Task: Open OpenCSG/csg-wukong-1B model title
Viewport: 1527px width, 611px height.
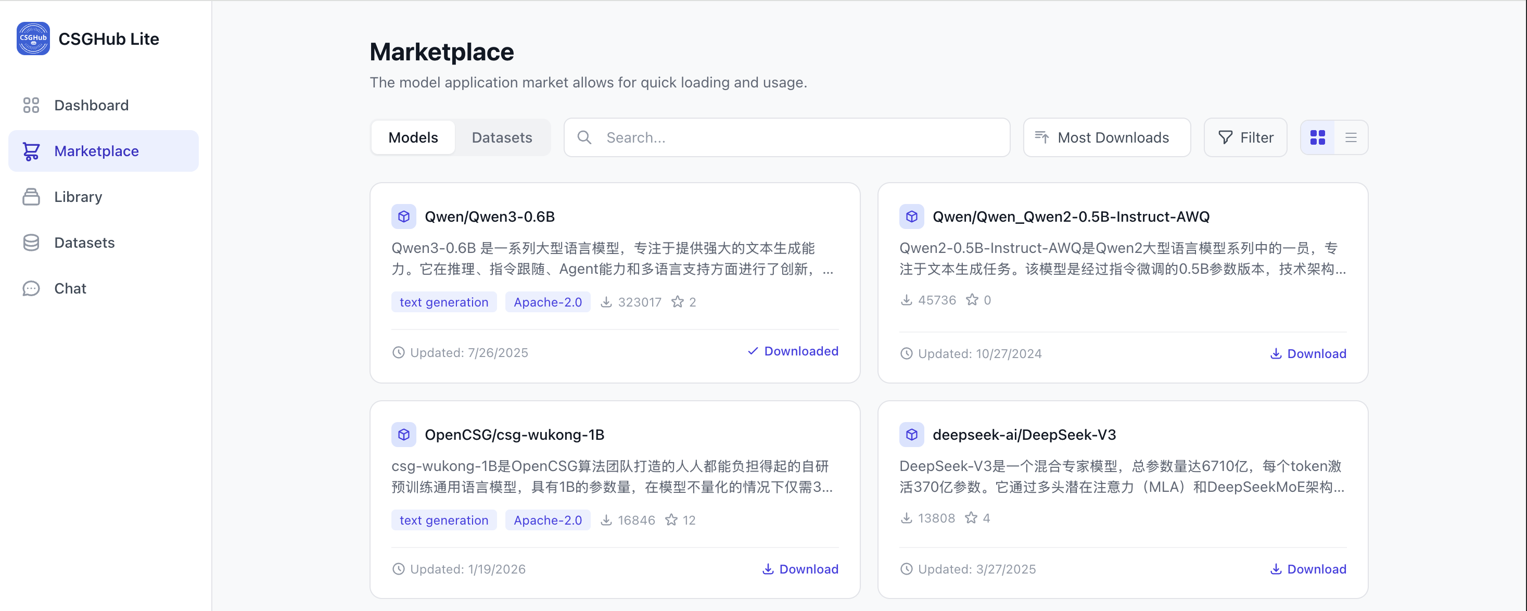Action: (514, 435)
